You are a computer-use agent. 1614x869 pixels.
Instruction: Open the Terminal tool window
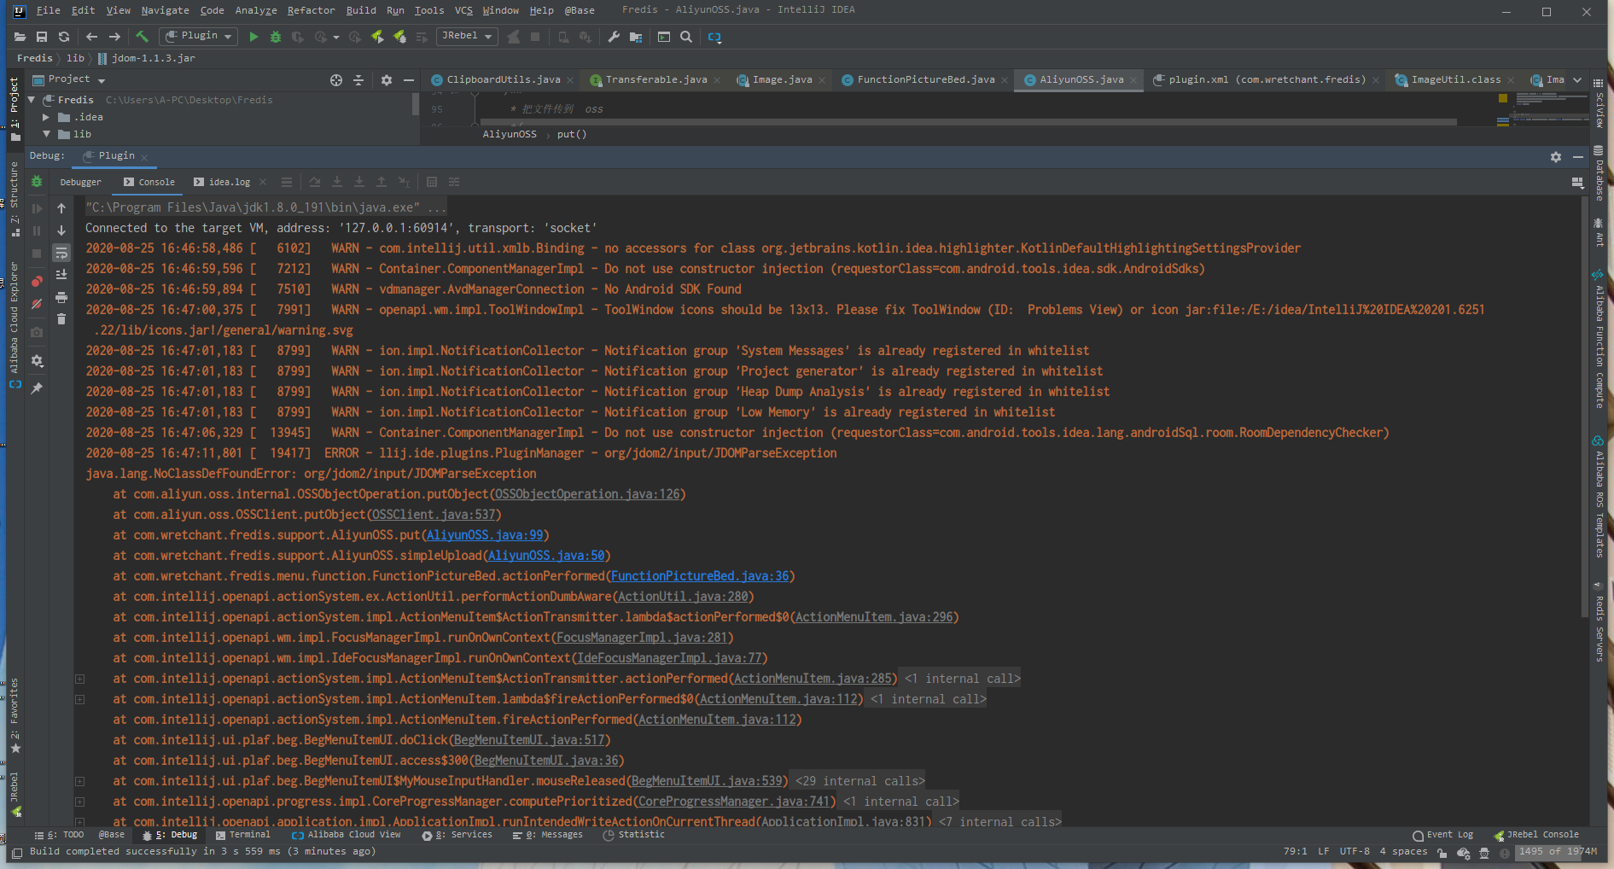point(243,835)
